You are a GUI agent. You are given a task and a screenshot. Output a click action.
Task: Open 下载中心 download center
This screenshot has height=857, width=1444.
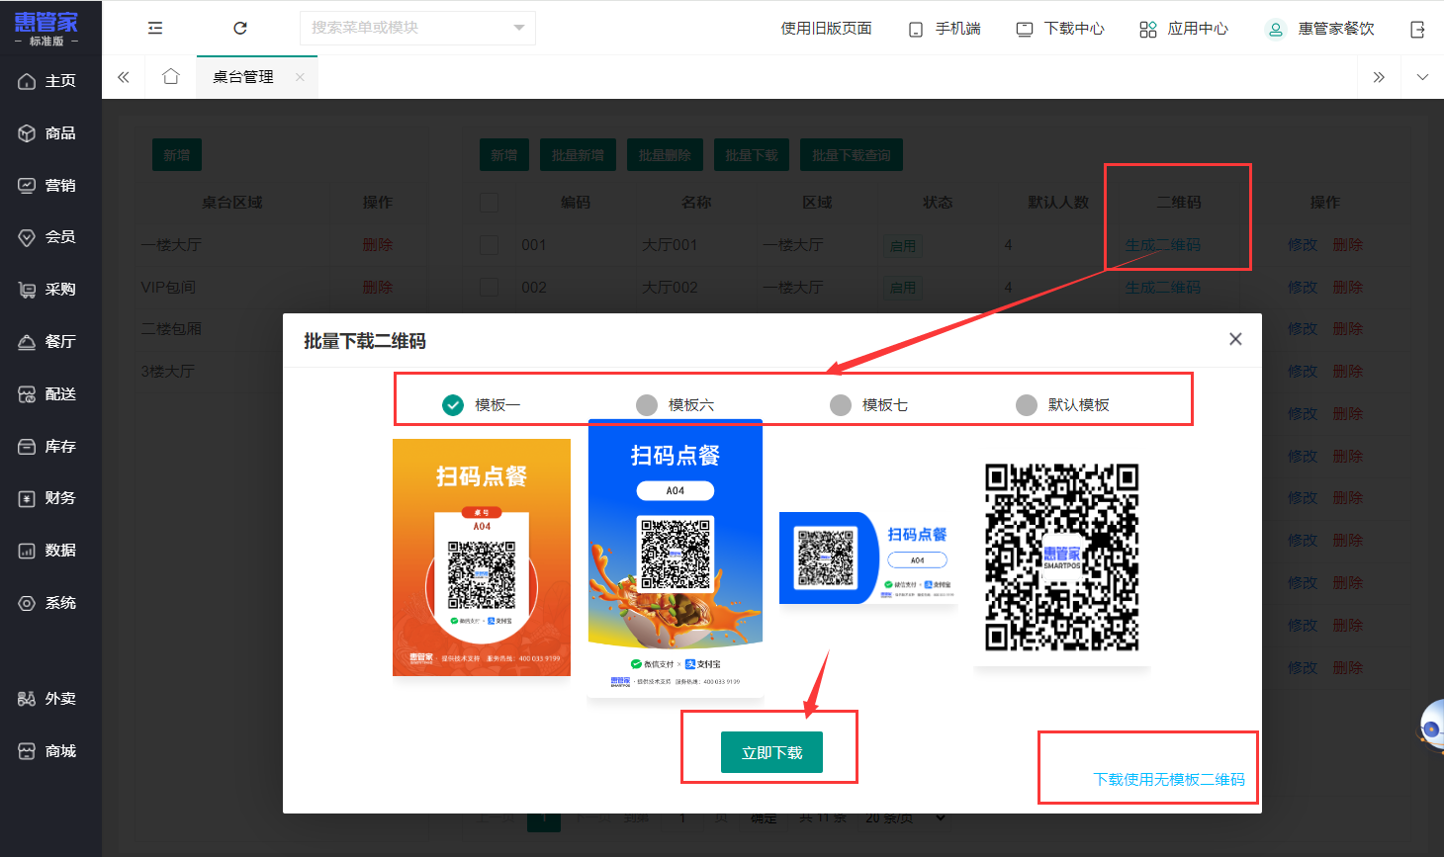pos(1060,29)
